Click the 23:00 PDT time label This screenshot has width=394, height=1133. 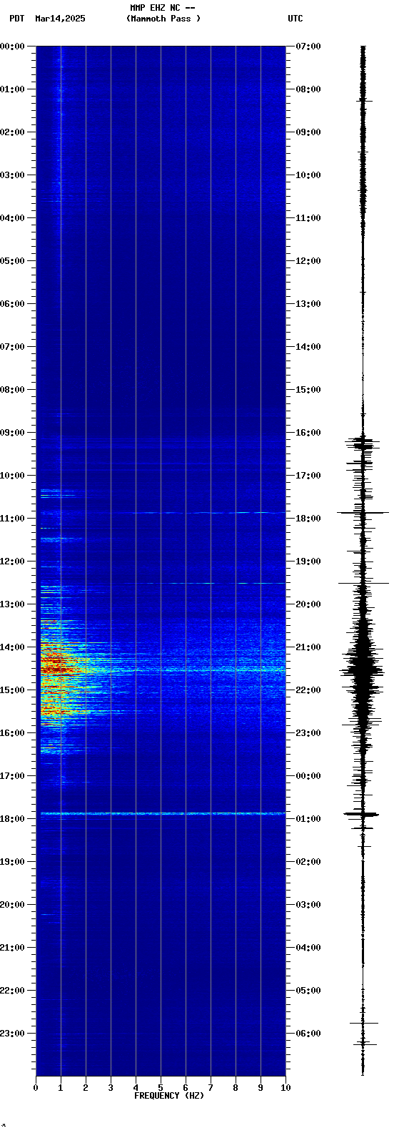click(x=13, y=1034)
